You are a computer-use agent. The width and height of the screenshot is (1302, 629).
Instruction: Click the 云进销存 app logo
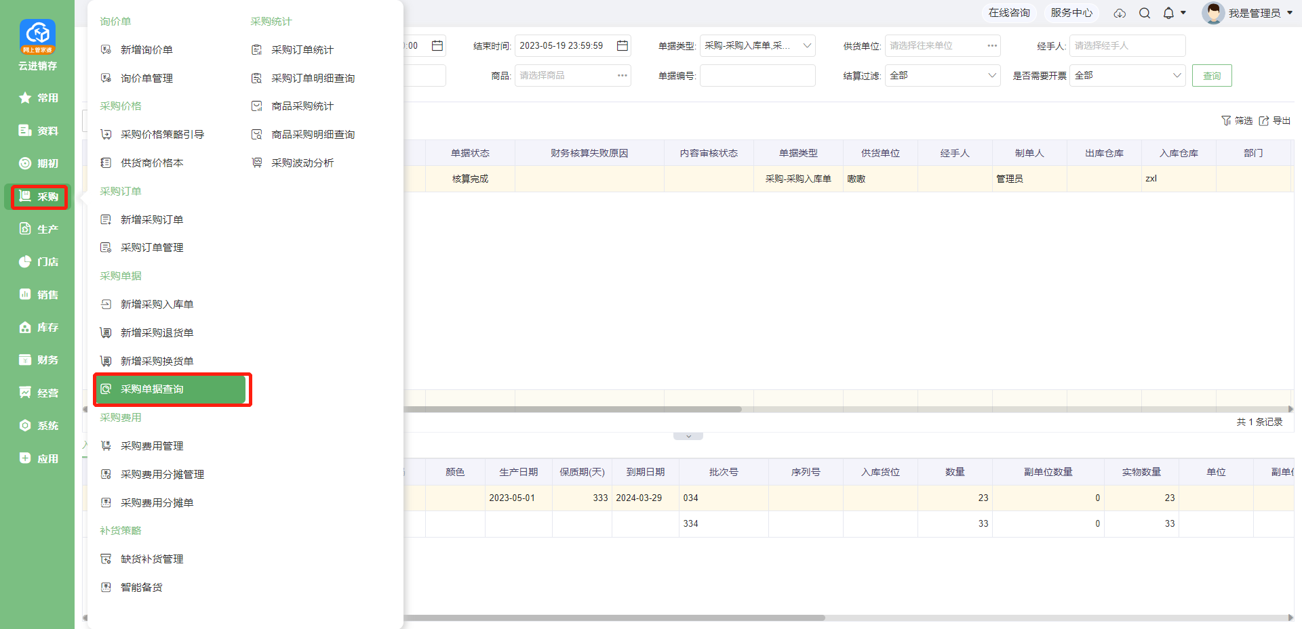pos(37,37)
